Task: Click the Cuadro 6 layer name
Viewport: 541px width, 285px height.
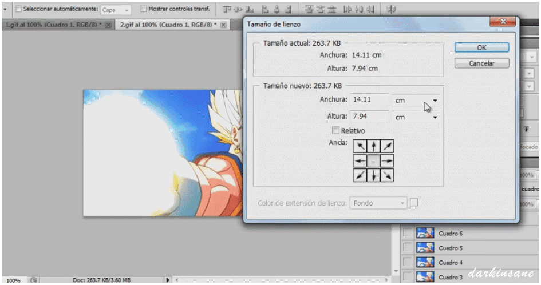Action: pyautogui.click(x=450, y=234)
